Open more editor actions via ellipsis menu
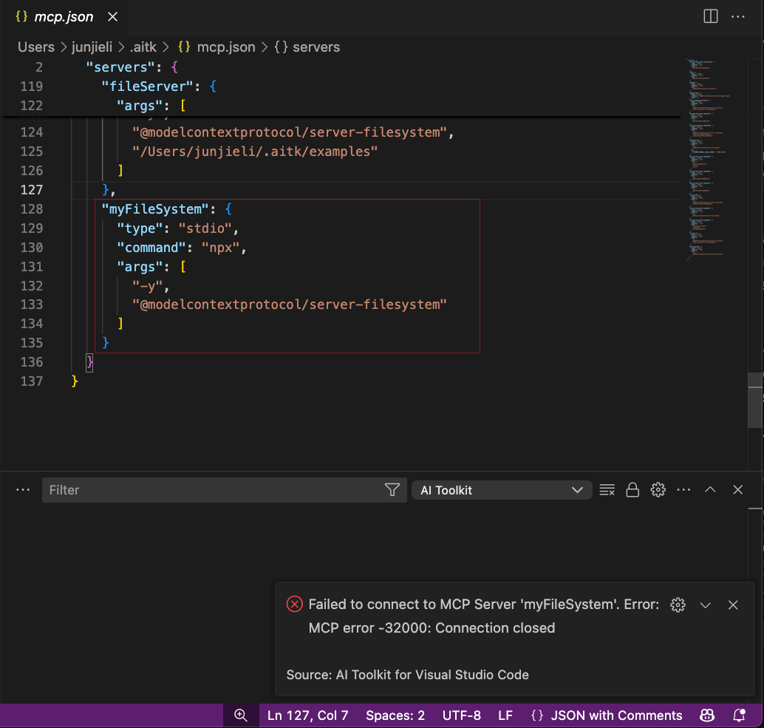The image size is (764, 728). click(x=738, y=16)
